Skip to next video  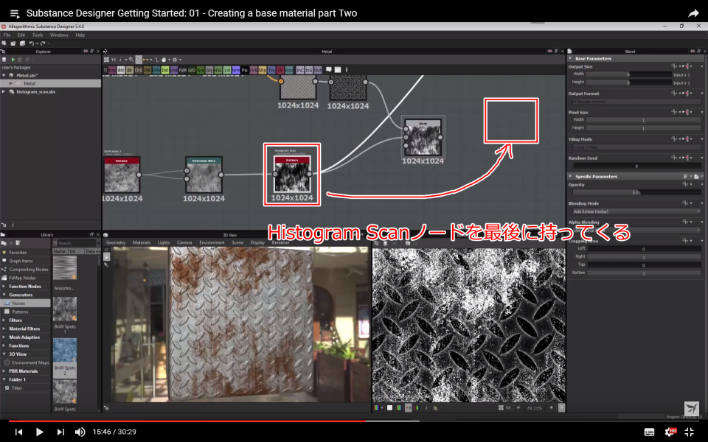[x=60, y=432]
